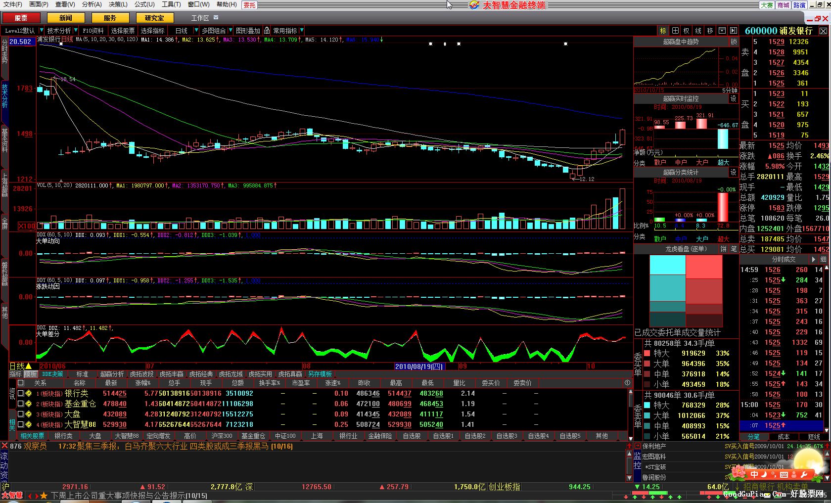831x503 pixels.
Task: Click the red 股票 button
Action: pyautogui.click(x=21, y=18)
